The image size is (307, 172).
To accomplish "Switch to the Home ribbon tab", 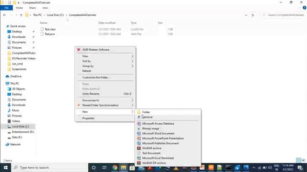I will coord(19,8).
